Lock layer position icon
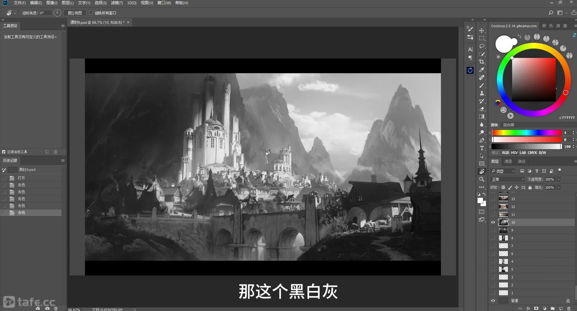The height and width of the screenshot is (311, 577). (516, 187)
